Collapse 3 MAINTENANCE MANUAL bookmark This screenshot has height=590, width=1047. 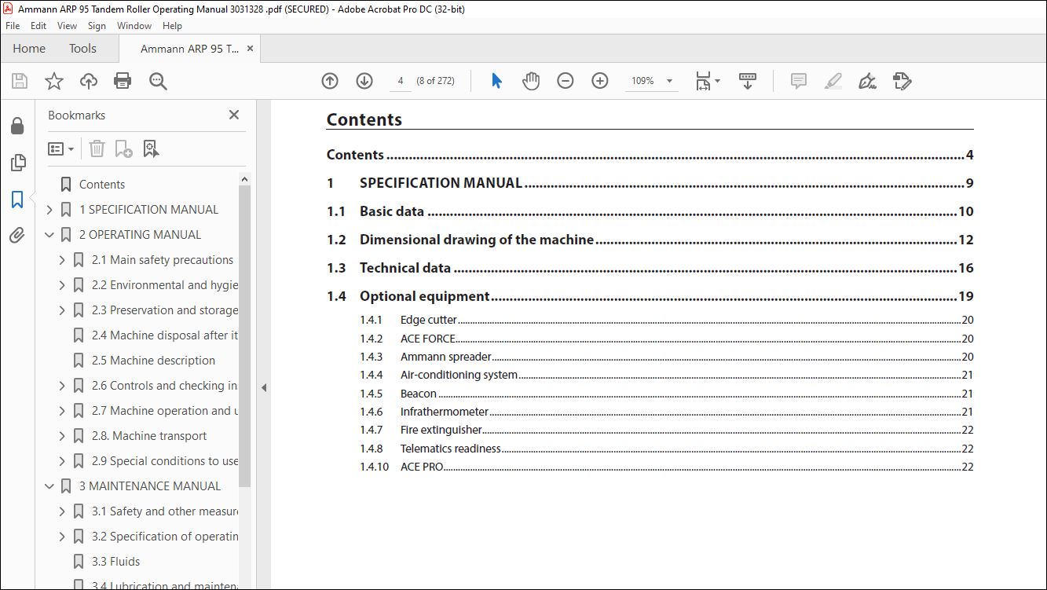(x=49, y=486)
